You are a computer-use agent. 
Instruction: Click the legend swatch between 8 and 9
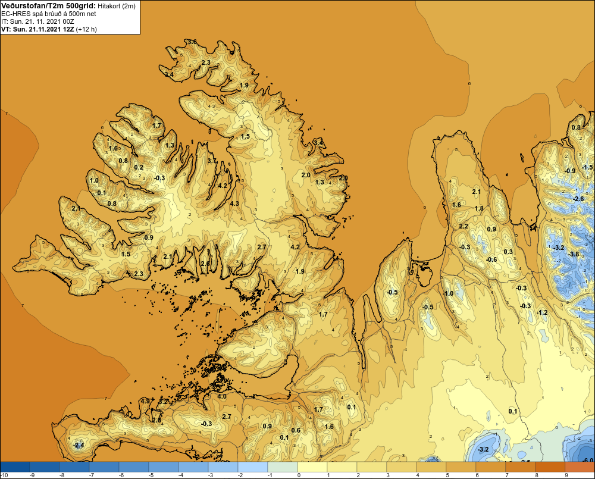coord(550,467)
